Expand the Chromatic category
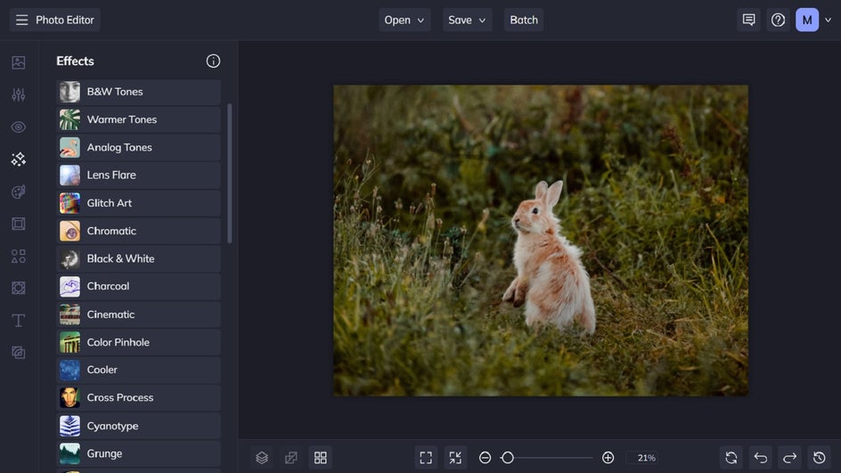Viewport: 841px width, 473px height. 138,231
